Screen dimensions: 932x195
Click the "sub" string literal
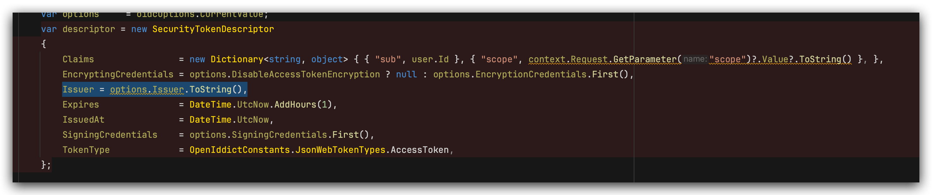coord(388,59)
